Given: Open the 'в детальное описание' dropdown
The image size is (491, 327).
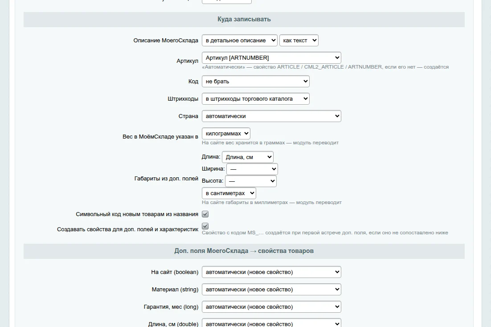Looking at the screenshot, I should coord(240,41).
